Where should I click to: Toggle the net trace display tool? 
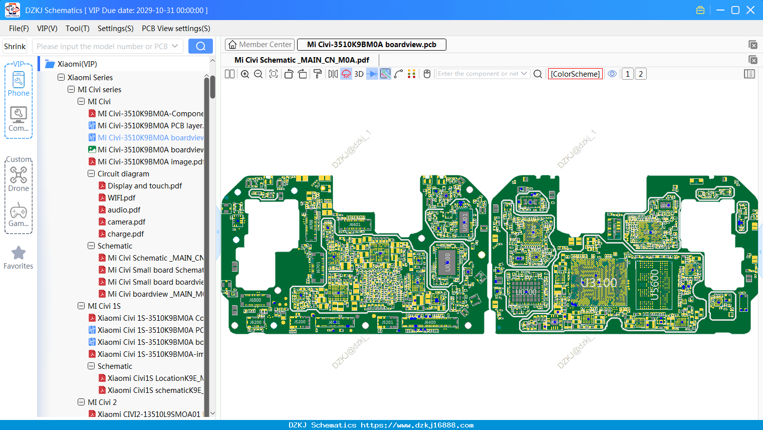tap(385, 74)
